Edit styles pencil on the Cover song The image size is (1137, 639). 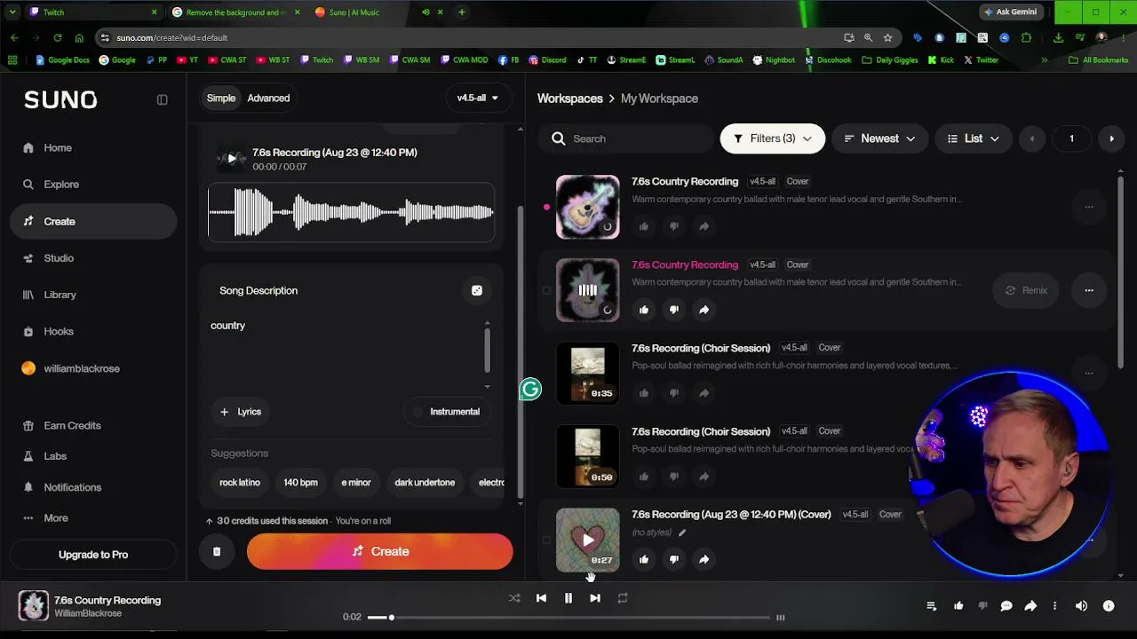point(682,532)
